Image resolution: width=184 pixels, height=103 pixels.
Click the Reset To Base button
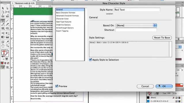pos(162,37)
